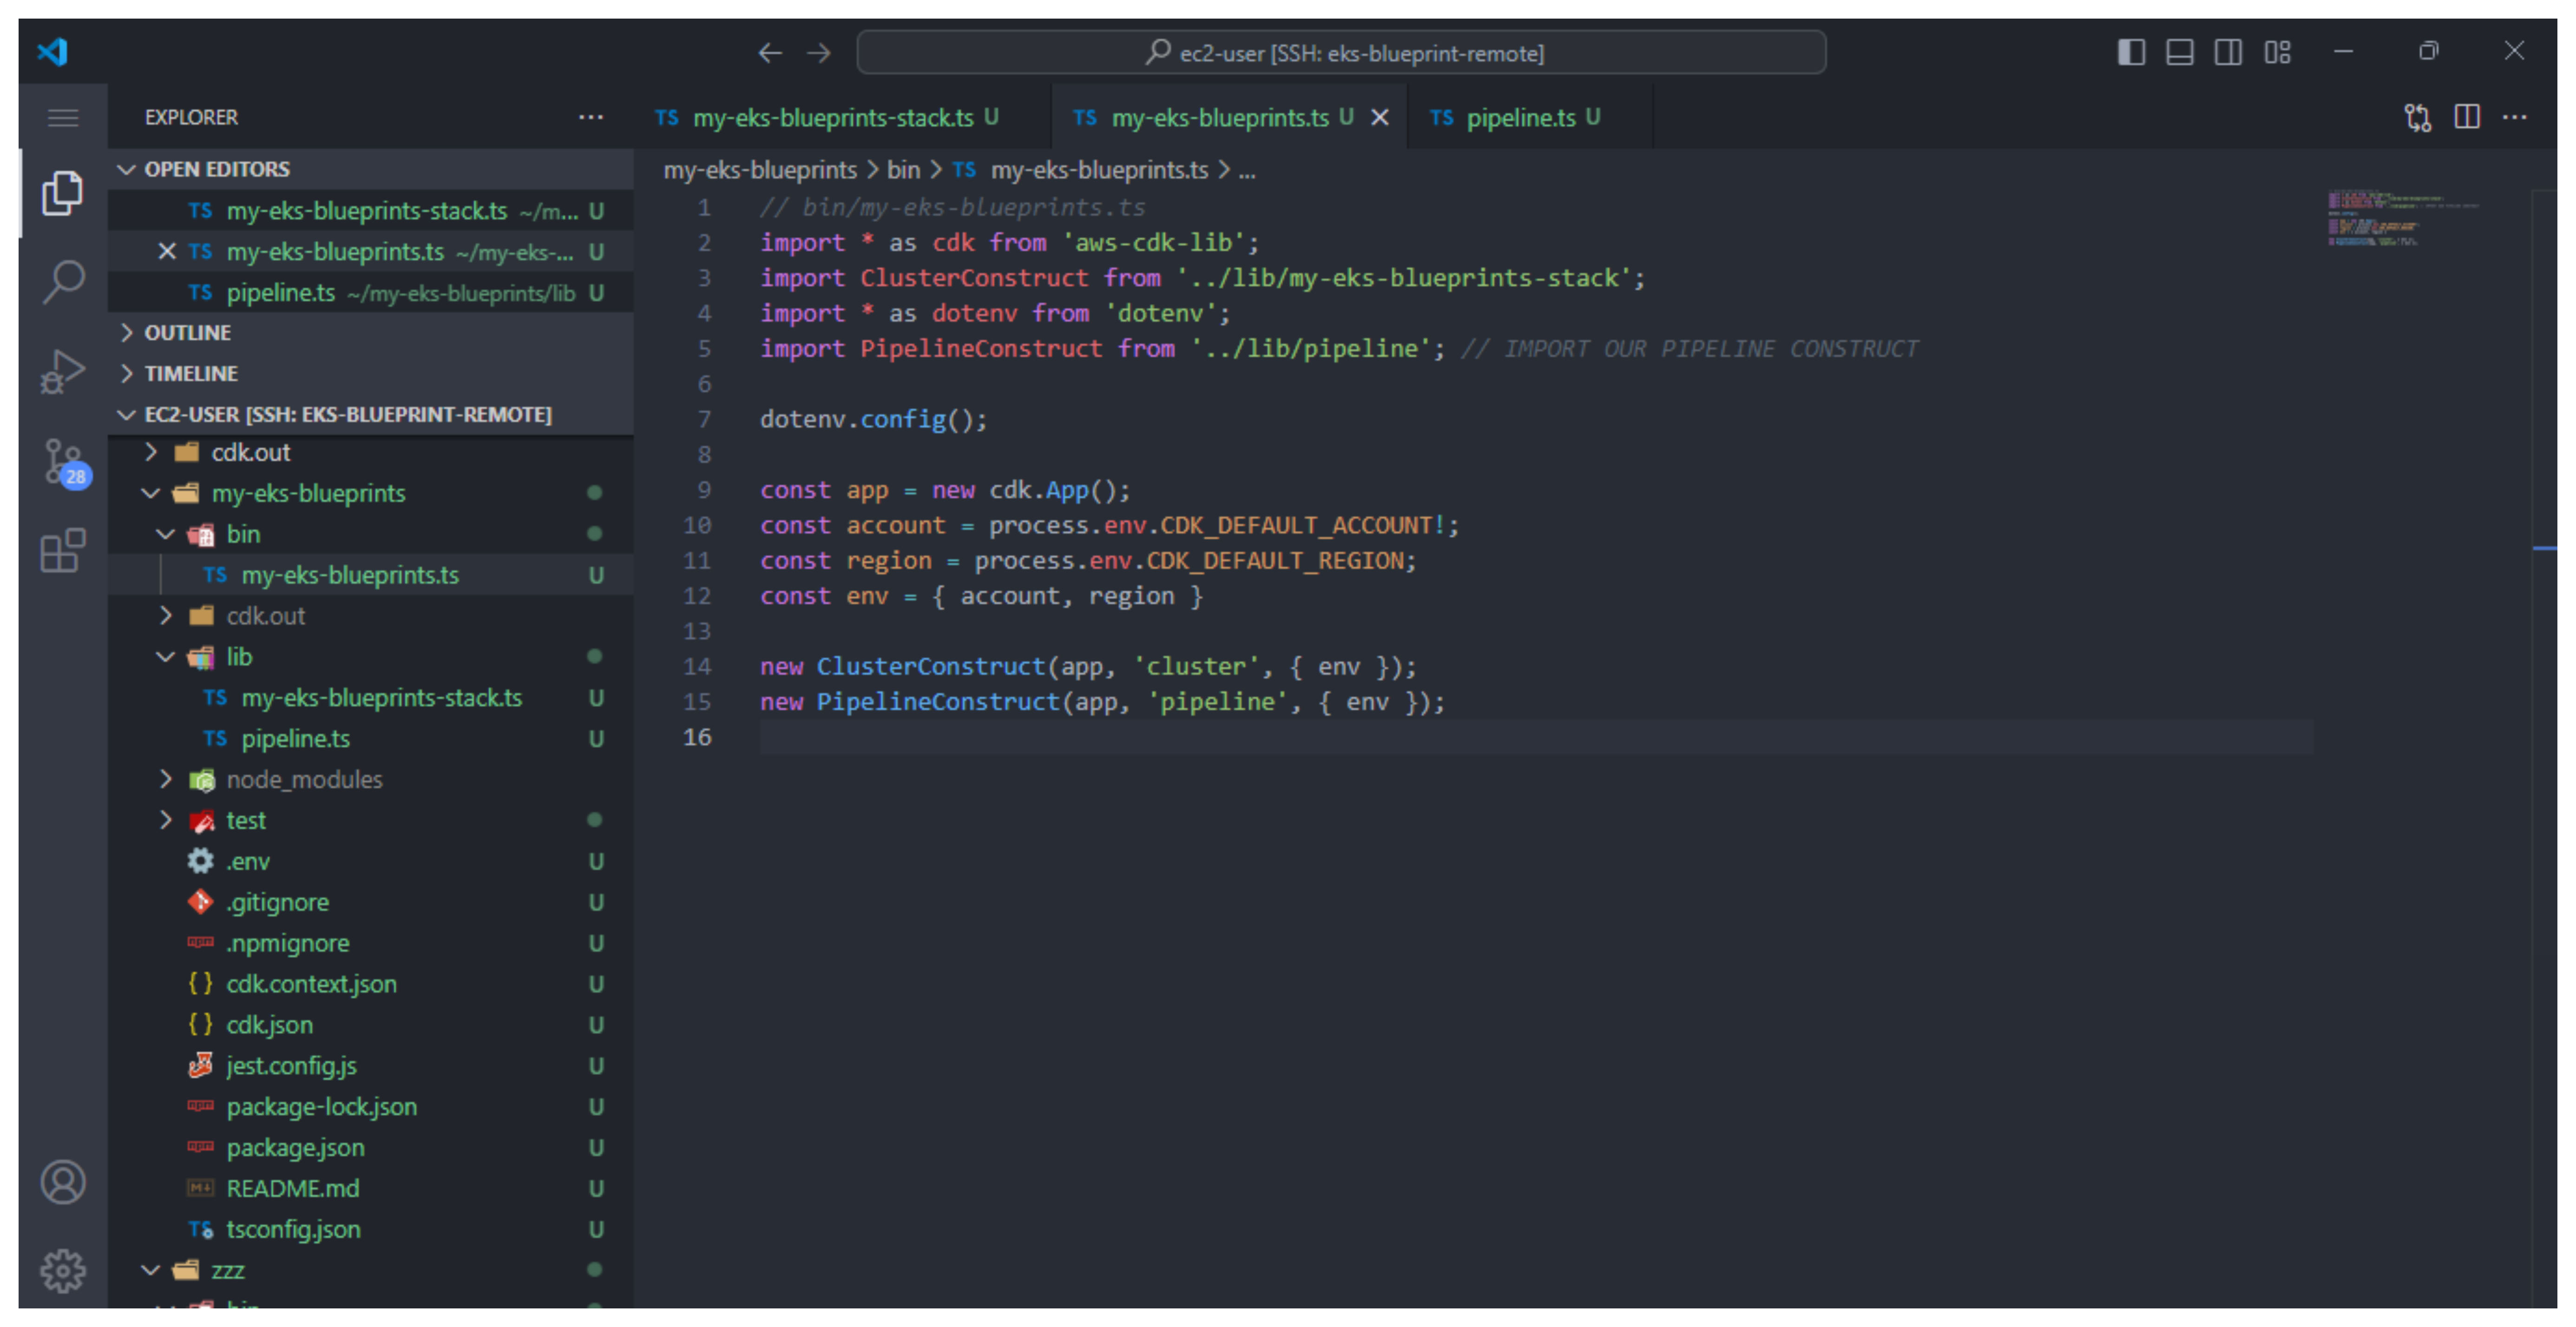The width and height of the screenshot is (2576, 1327).
Task: Open the .npmignore file
Action: (x=371, y=943)
